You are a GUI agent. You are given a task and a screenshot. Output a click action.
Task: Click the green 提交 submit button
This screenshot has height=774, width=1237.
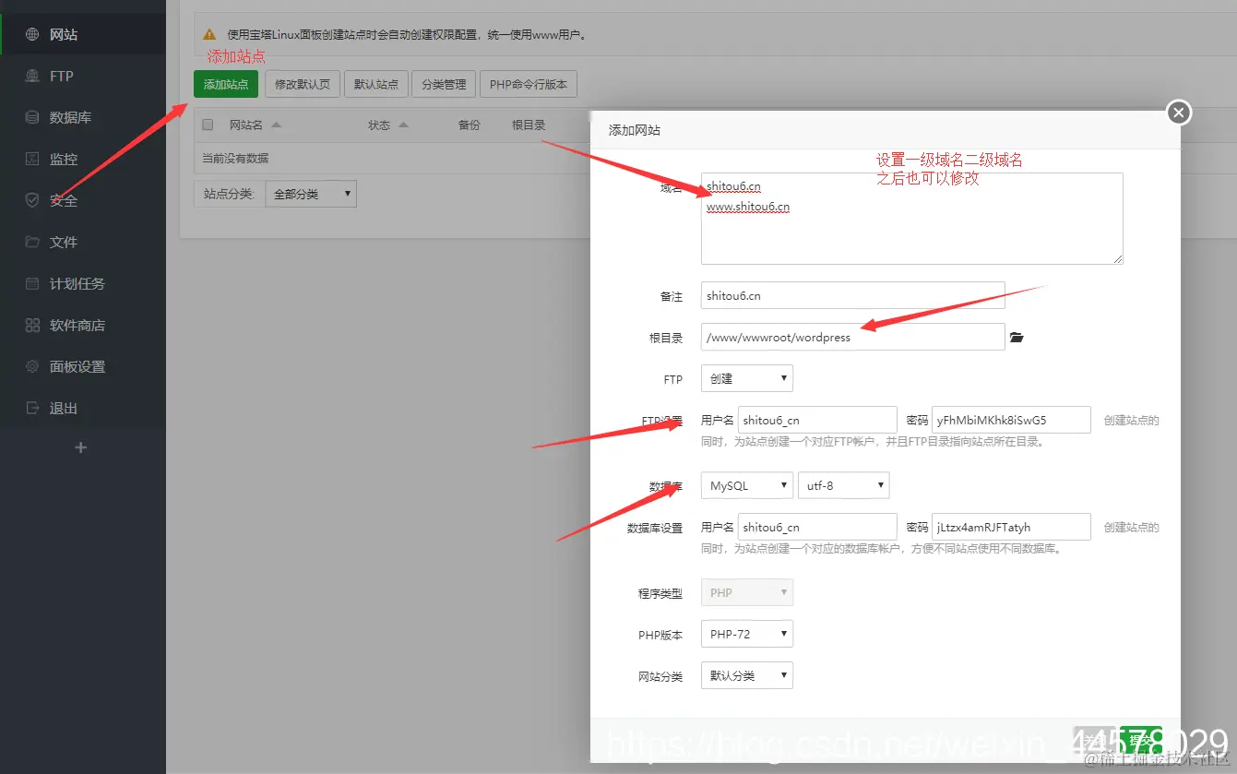click(1140, 740)
